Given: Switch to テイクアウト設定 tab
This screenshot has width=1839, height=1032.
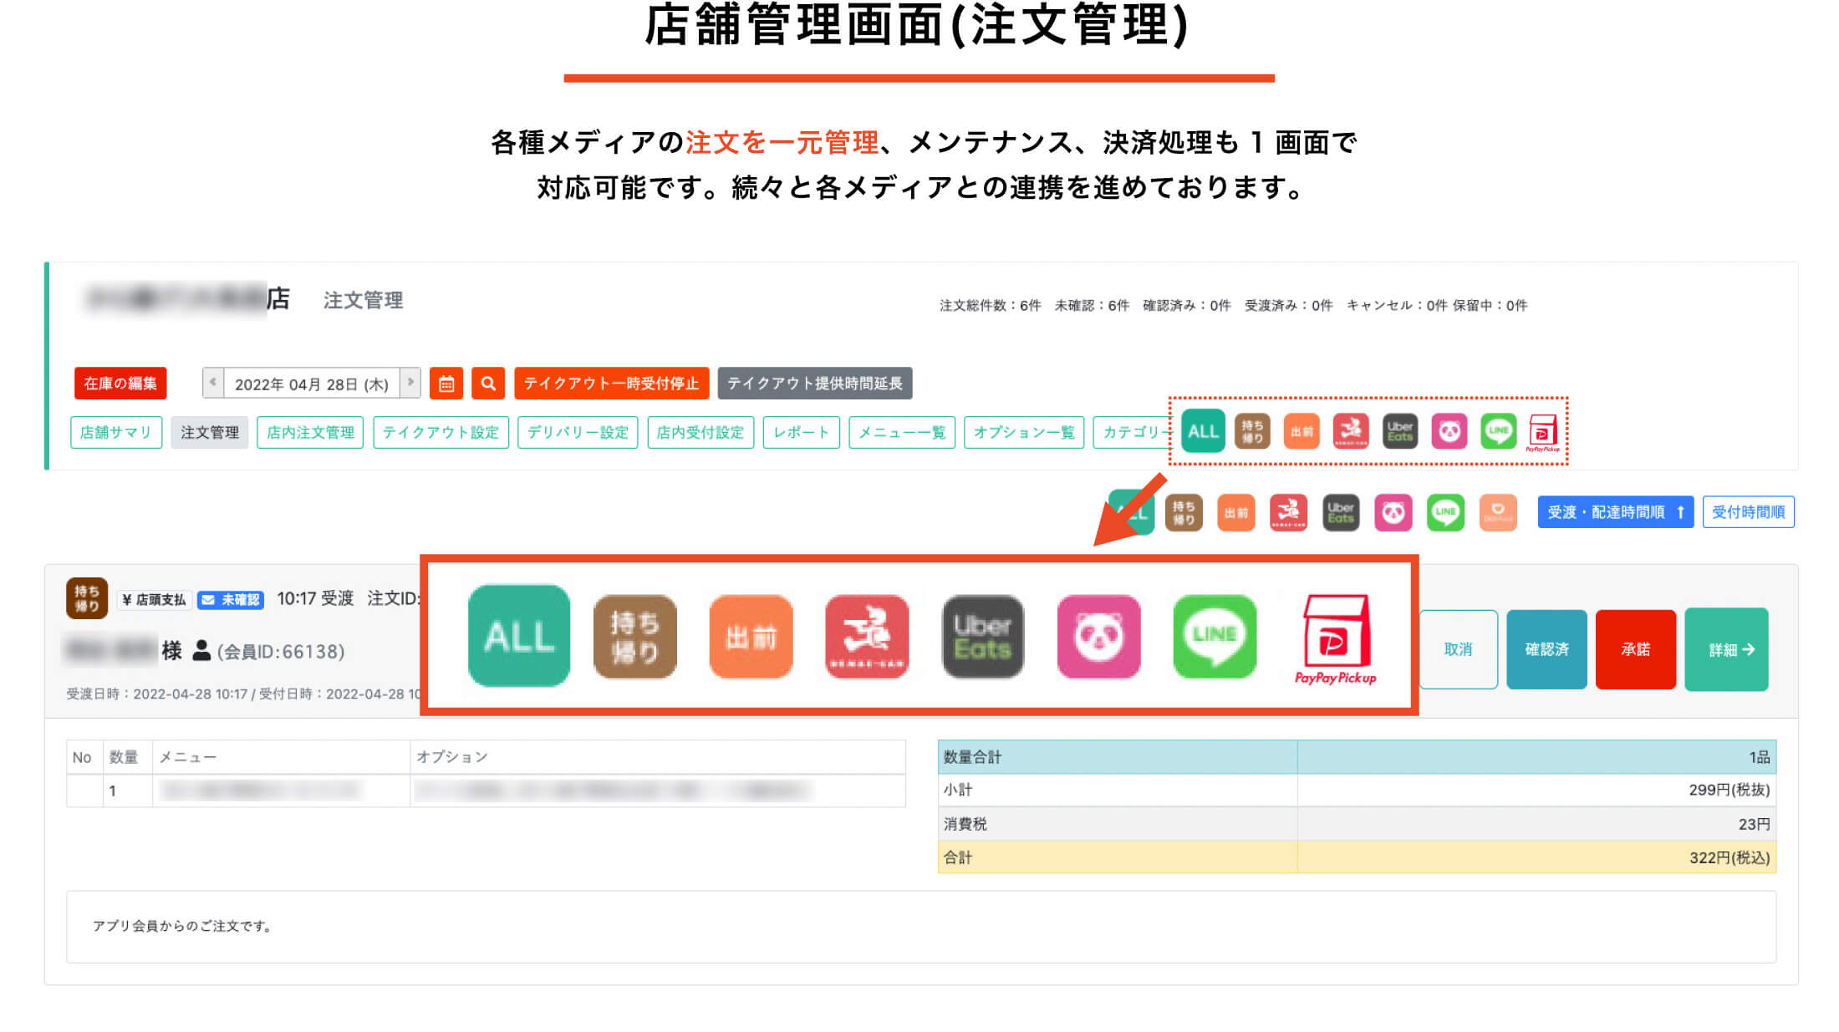Looking at the screenshot, I should (x=441, y=432).
